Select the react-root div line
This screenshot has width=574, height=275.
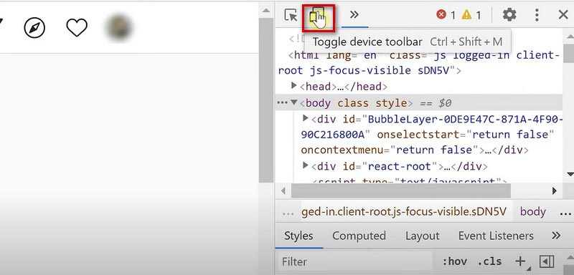pyautogui.click(x=400, y=167)
